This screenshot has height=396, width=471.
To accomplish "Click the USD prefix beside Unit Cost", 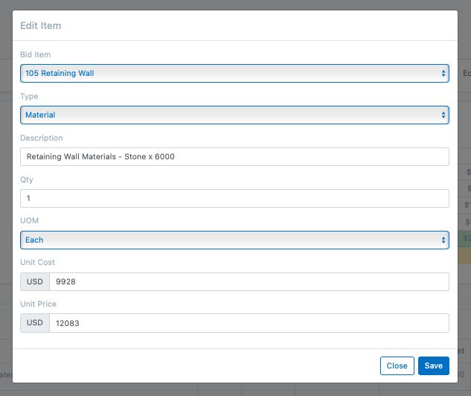I will (x=35, y=281).
